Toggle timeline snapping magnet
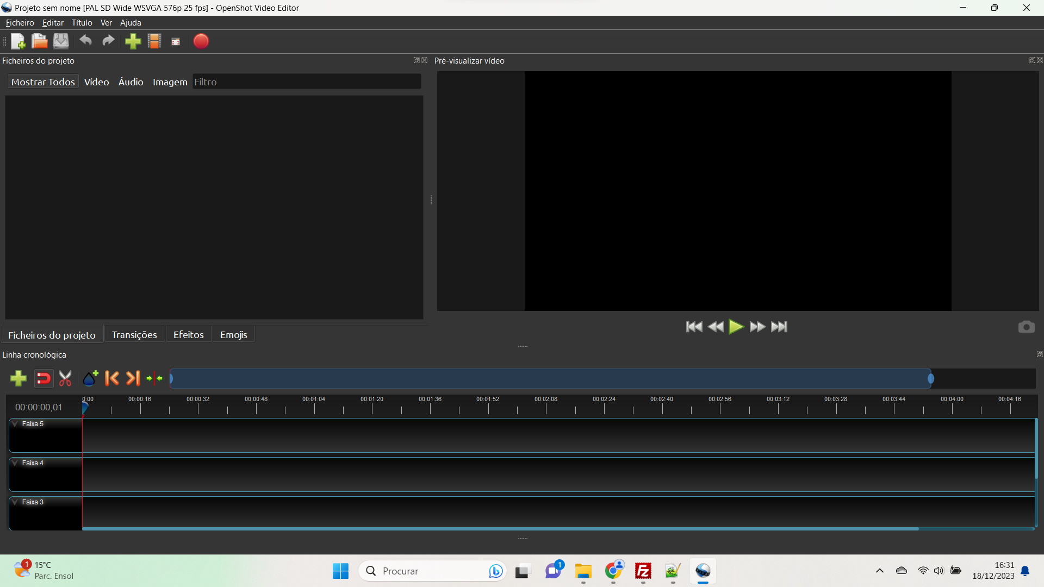 click(43, 378)
